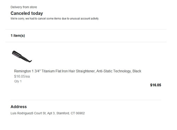Viewport: 177px width, 130px height.
Task: Click the unusual account activity cancellation message
Action: click(55, 18)
